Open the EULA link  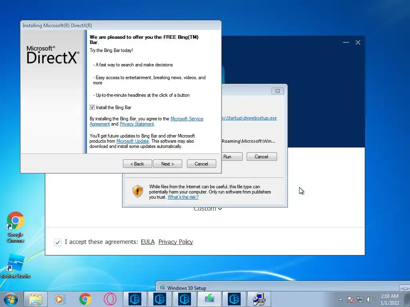point(148,242)
